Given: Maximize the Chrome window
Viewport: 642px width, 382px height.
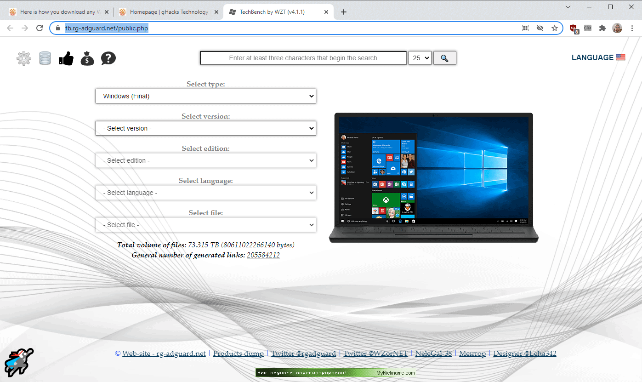Looking at the screenshot, I should coord(610,7).
